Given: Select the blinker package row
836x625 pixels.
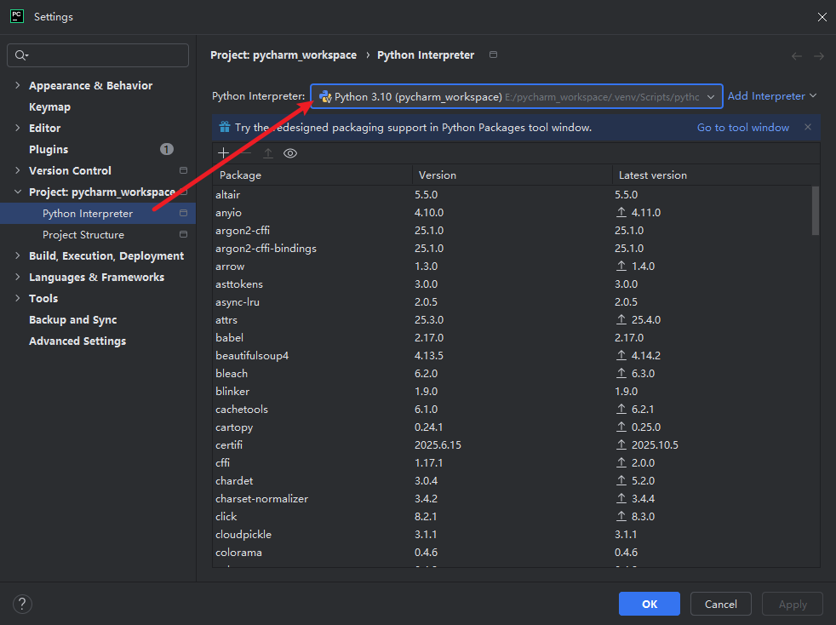Looking at the screenshot, I should point(512,392).
